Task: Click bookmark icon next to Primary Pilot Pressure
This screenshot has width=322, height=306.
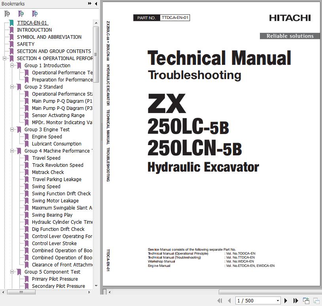Action: pyautogui.click(x=27, y=279)
